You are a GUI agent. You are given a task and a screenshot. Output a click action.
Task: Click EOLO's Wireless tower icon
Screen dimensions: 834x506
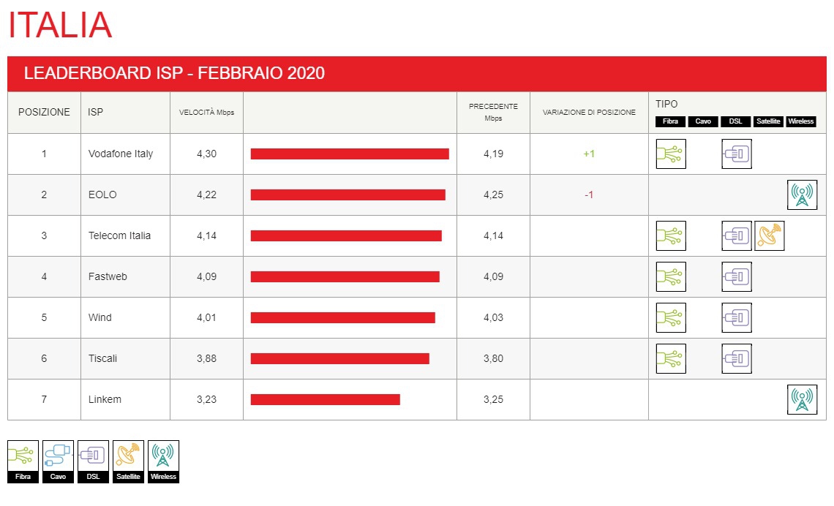click(802, 195)
